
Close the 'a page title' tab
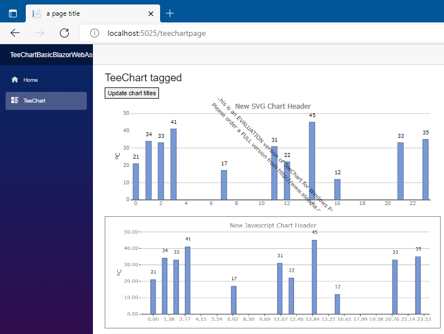tap(151, 13)
